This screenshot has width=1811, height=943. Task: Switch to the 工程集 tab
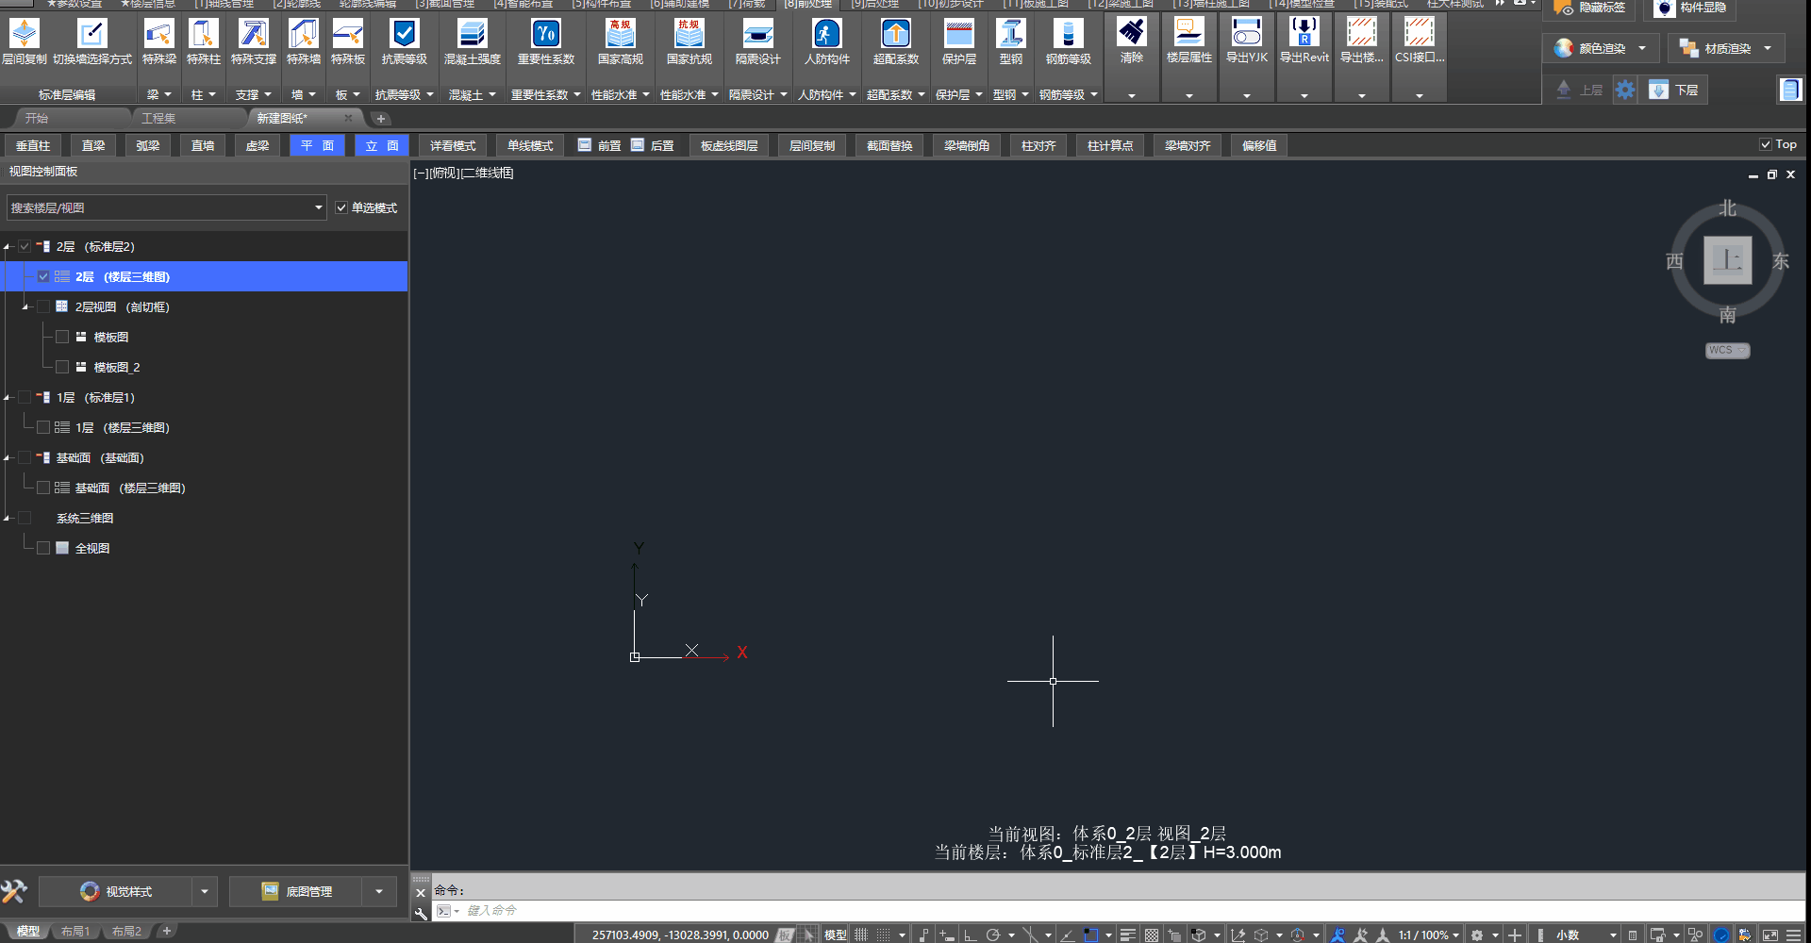(158, 118)
